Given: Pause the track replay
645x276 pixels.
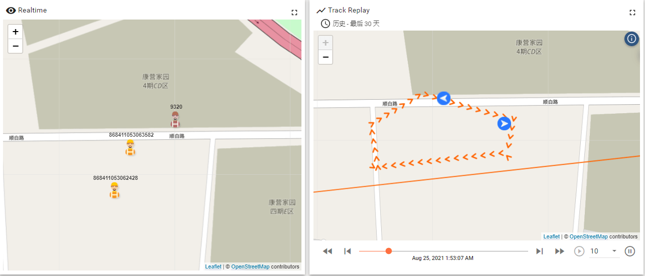Looking at the screenshot, I should coord(630,251).
